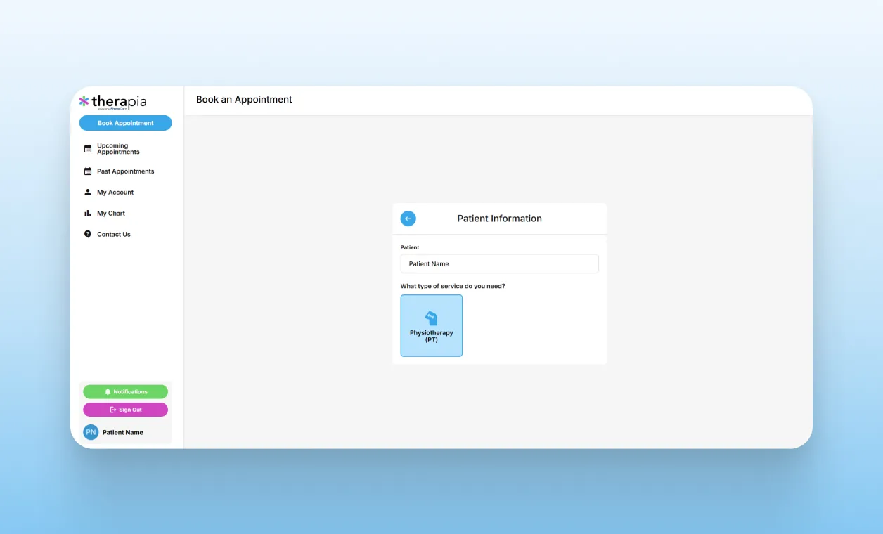Click the therapia flower logo

(x=84, y=101)
